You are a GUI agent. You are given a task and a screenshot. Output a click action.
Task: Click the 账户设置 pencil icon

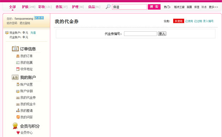point(18,85)
